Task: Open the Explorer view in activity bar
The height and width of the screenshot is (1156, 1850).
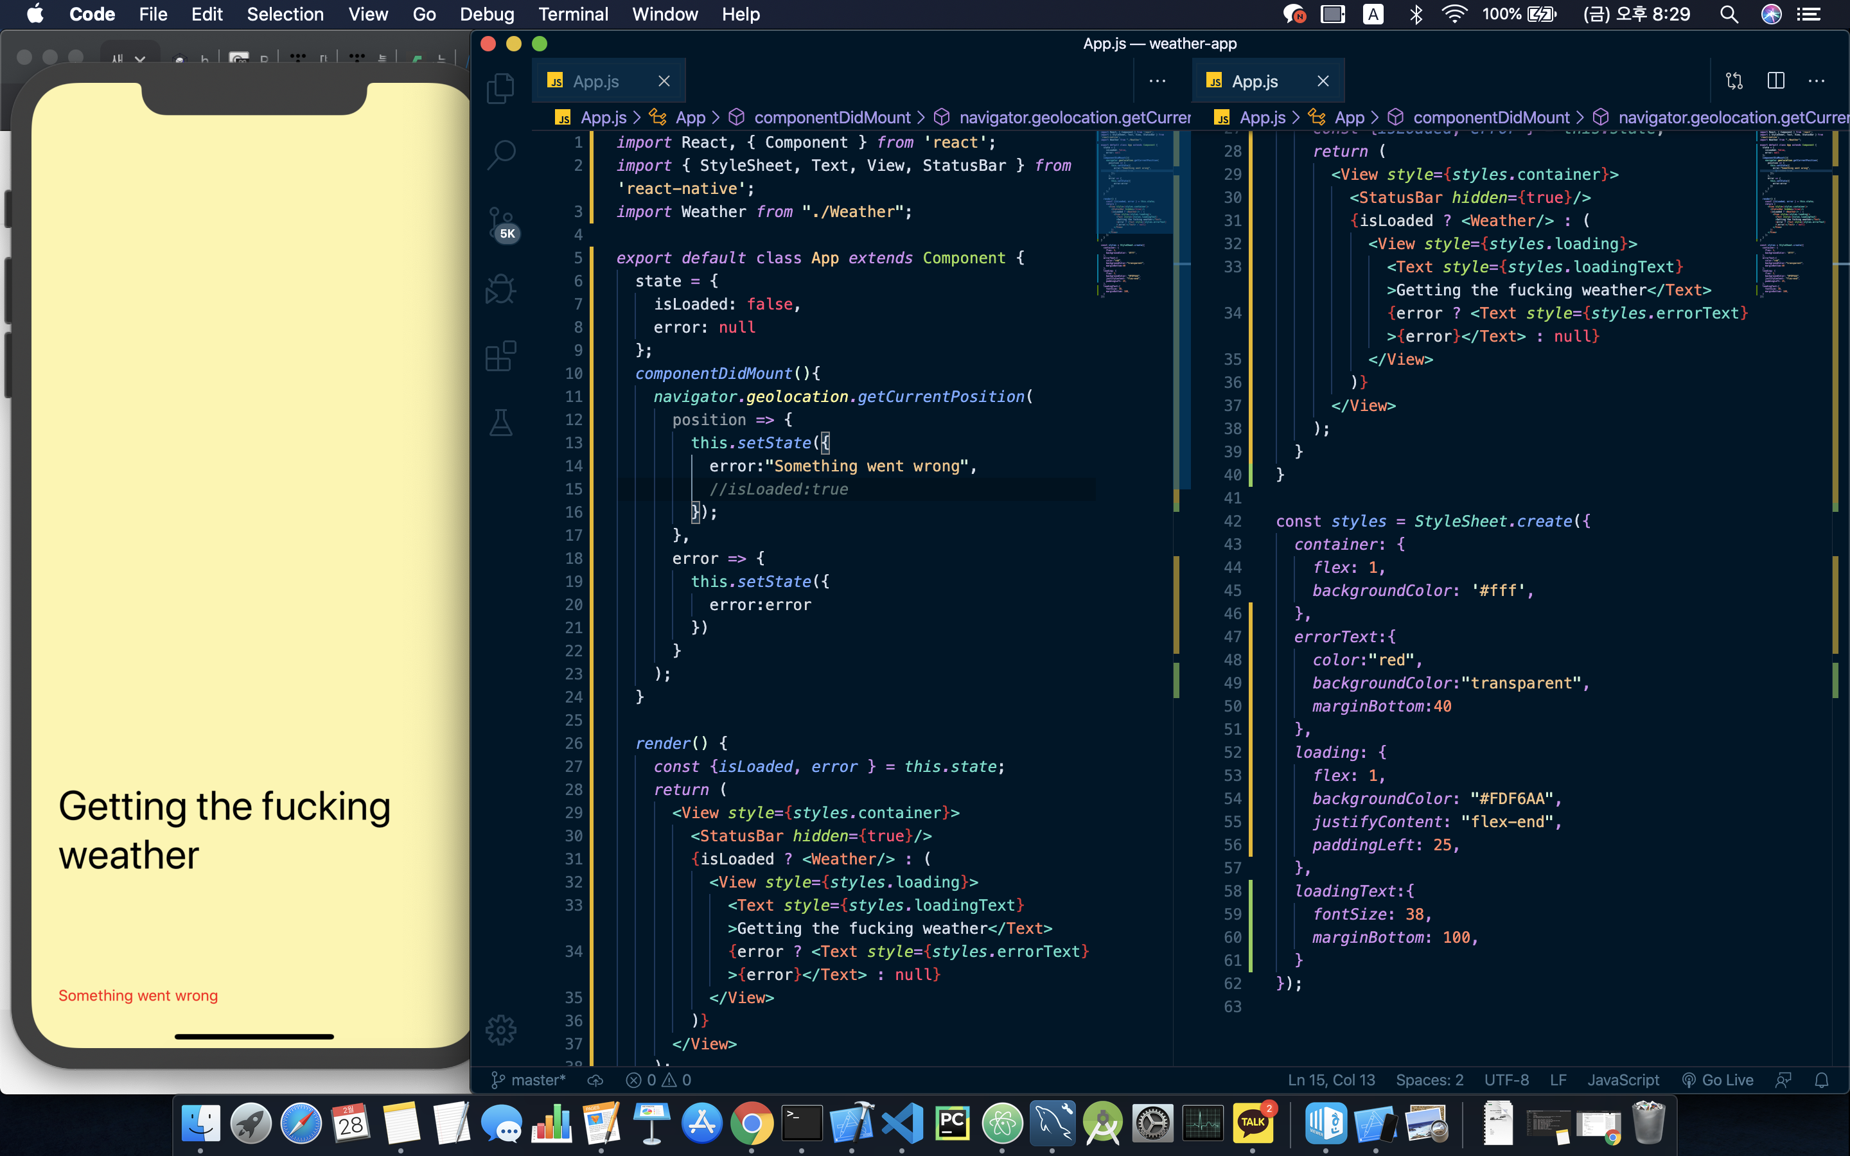Action: [501, 89]
